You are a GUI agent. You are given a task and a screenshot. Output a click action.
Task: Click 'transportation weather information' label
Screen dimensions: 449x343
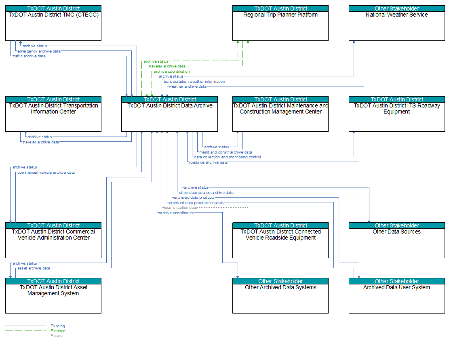(x=194, y=82)
